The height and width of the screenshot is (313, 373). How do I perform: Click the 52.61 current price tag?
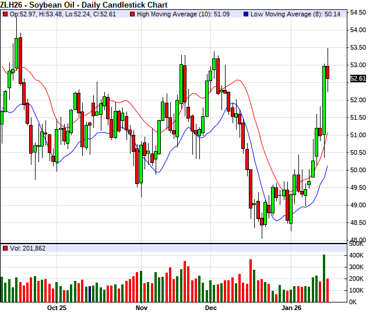pos(358,79)
